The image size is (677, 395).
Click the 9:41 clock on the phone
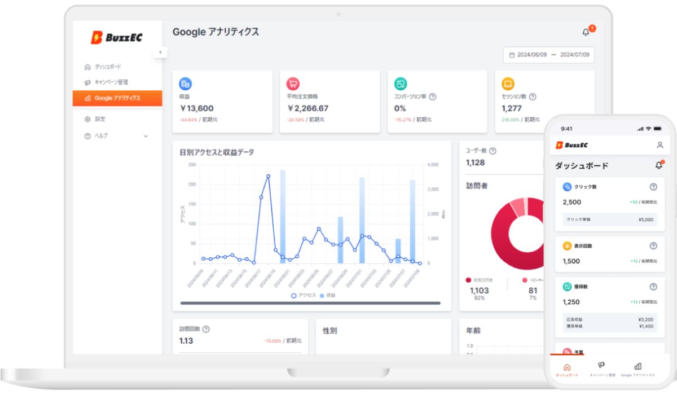point(566,129)
